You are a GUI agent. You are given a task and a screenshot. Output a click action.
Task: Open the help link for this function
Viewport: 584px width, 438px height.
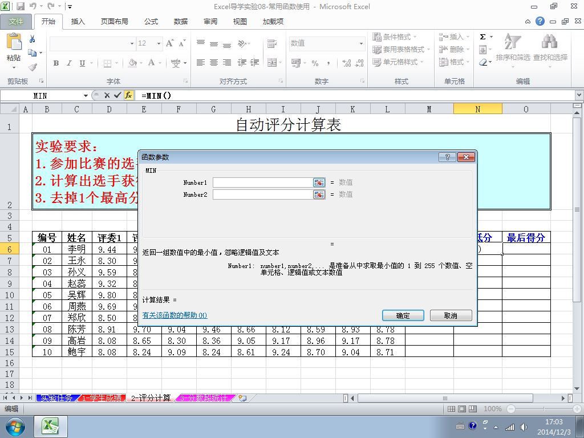[x=175, y=315]
